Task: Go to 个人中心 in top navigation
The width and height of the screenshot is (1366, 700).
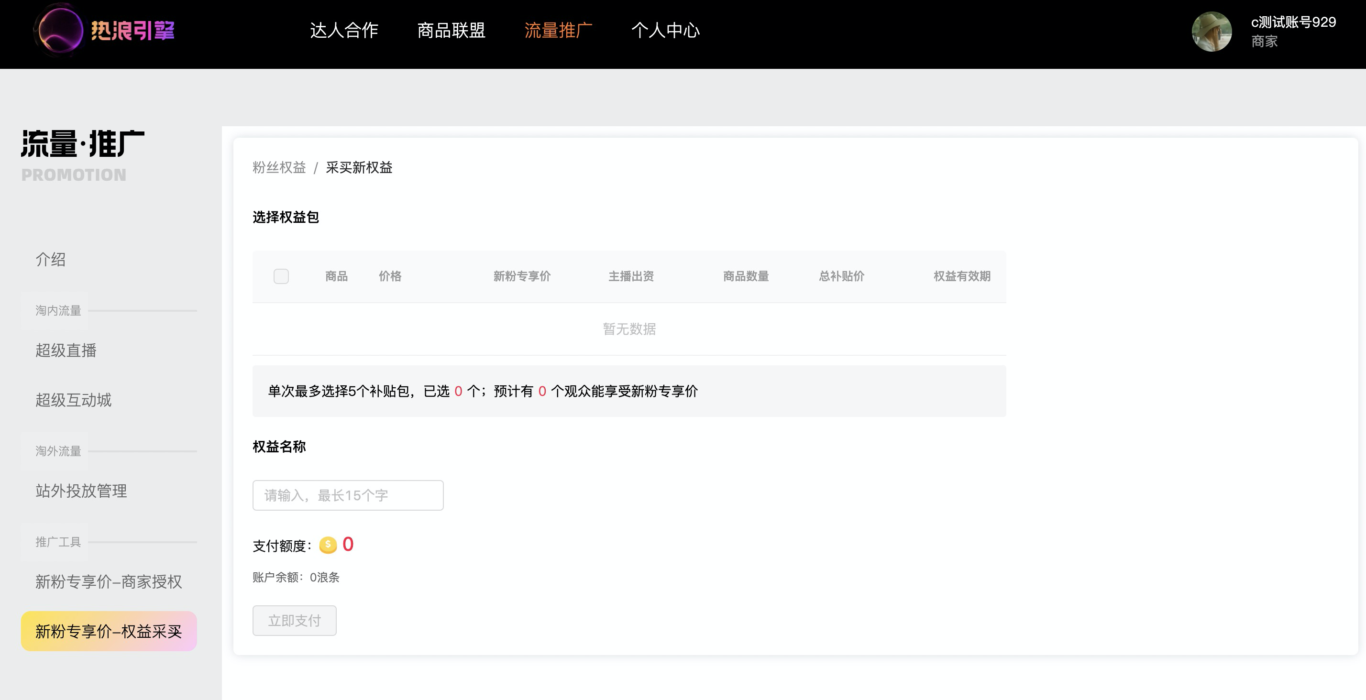Action: [665, 30]
